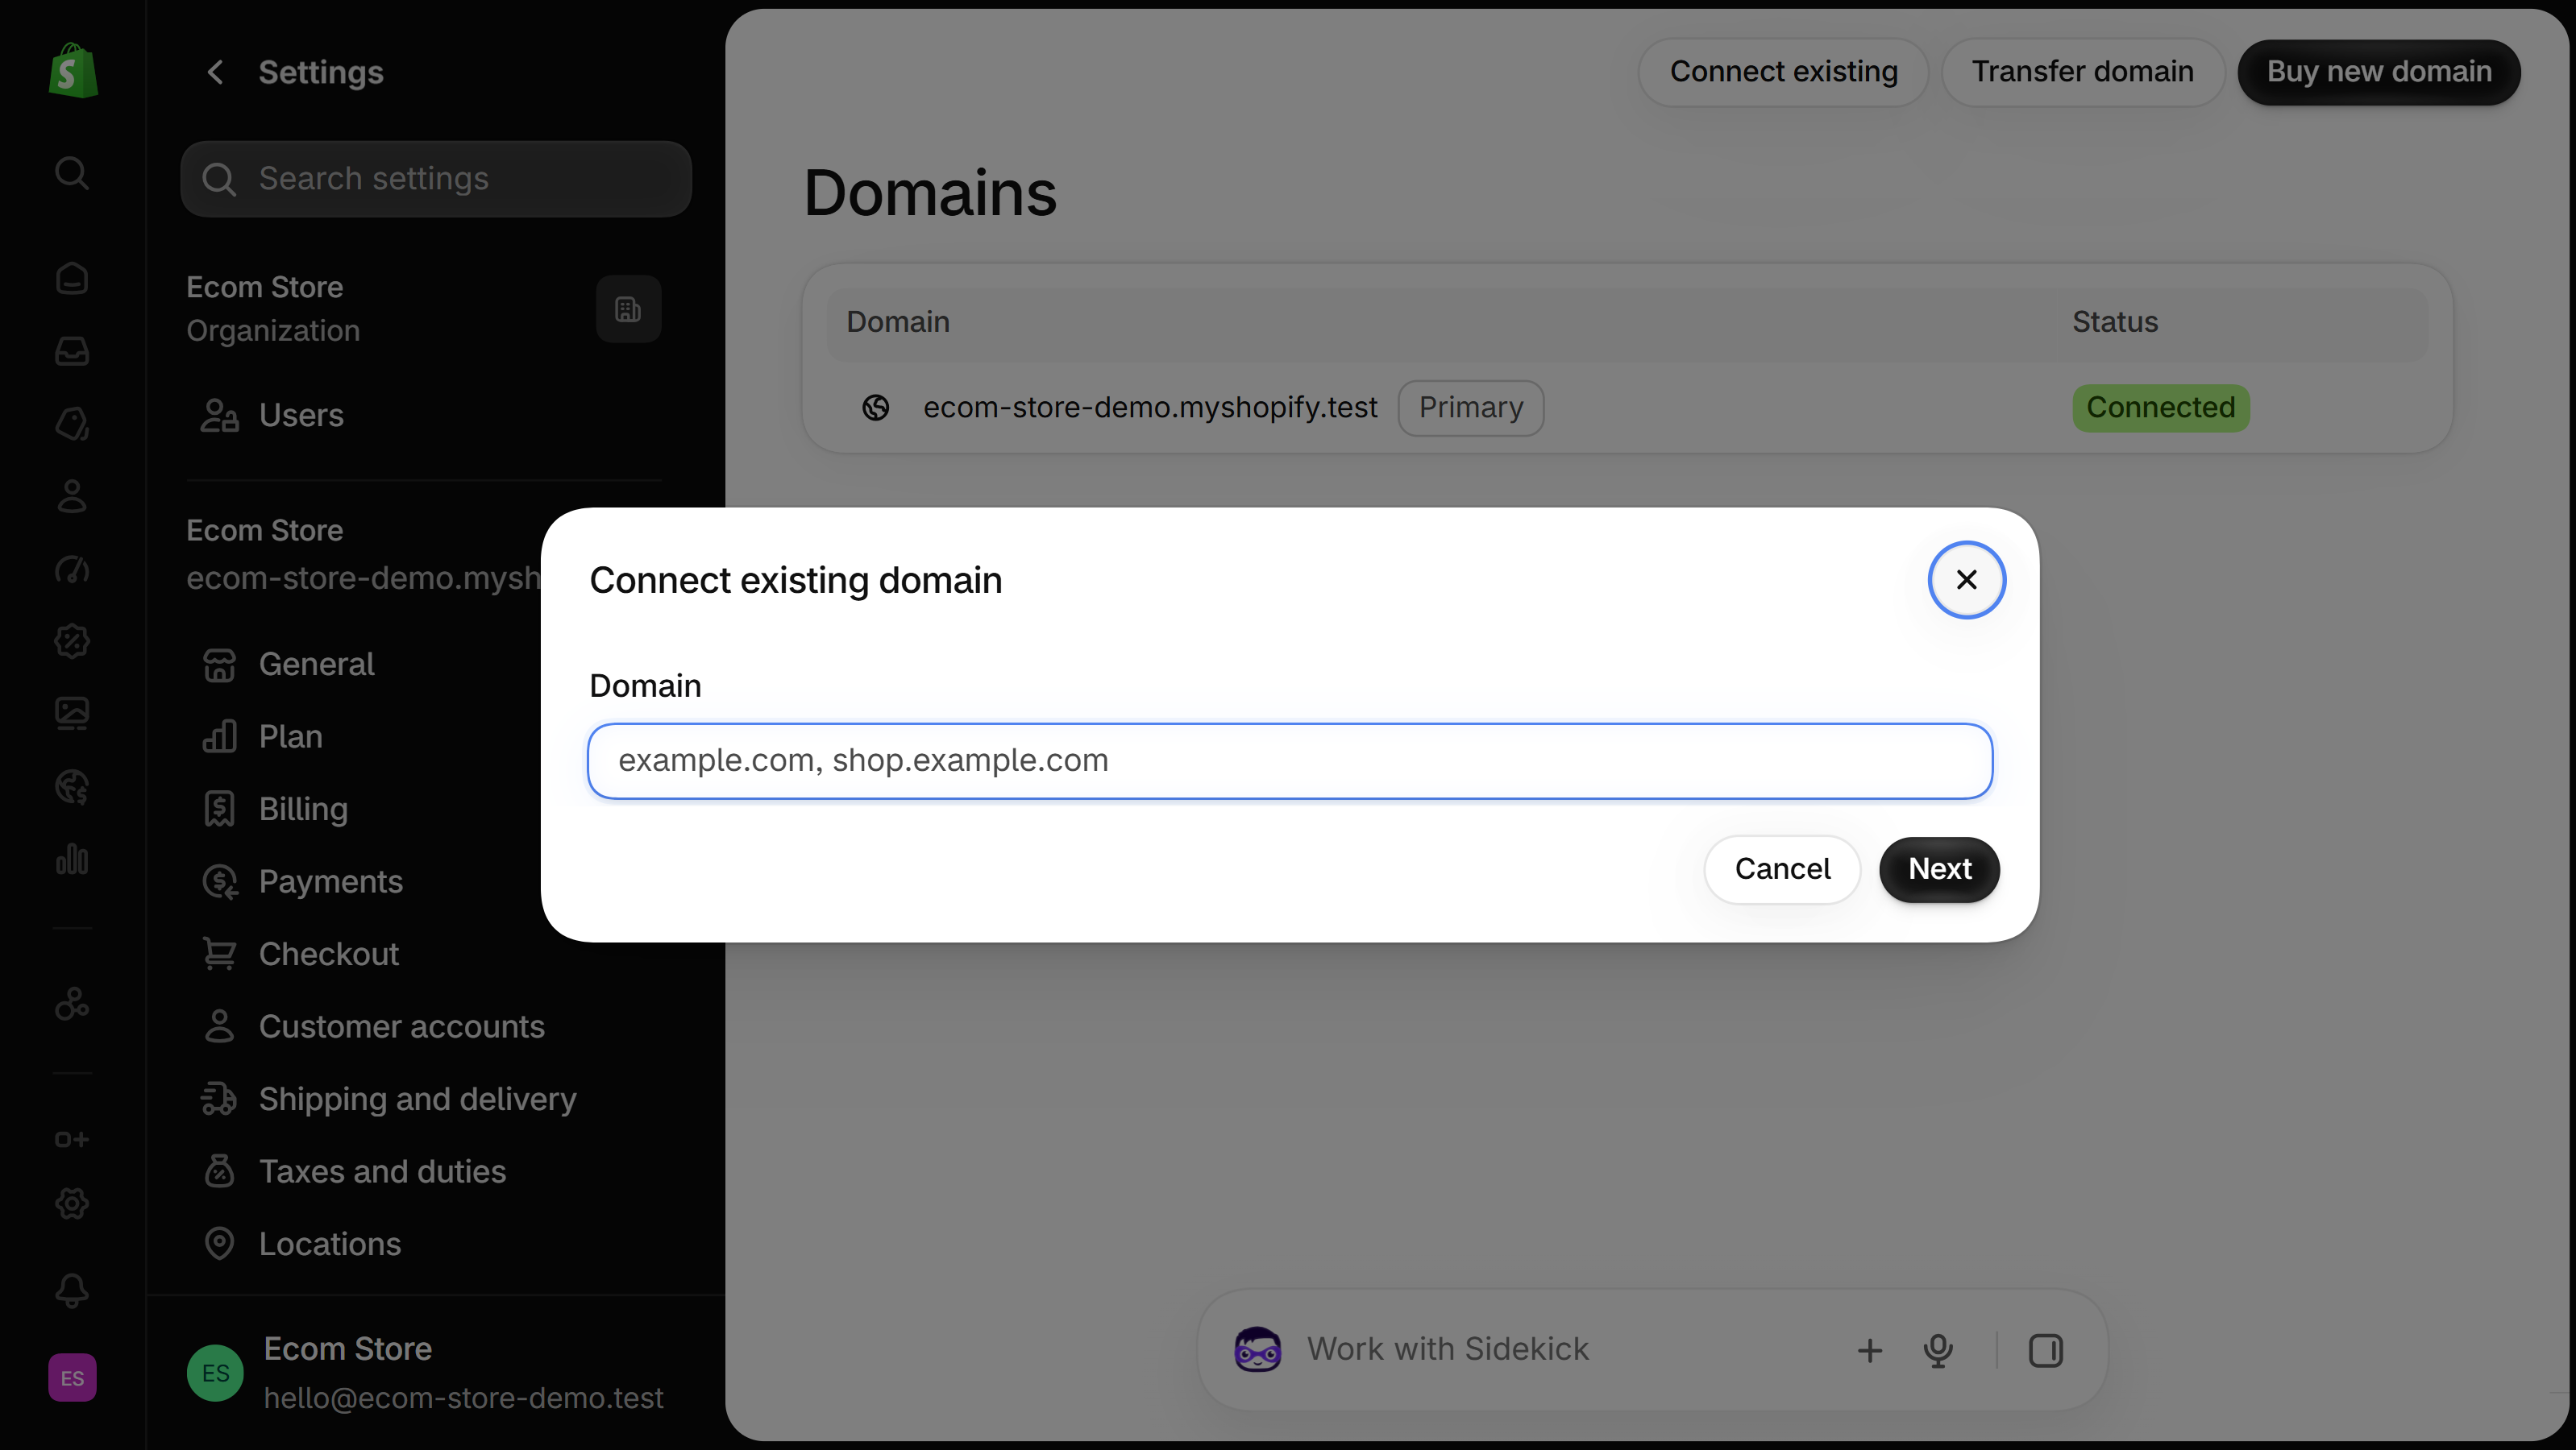The image size is (2576, 1450).
Task: Go back using the Settings arrow
Action: pos(214,72)
